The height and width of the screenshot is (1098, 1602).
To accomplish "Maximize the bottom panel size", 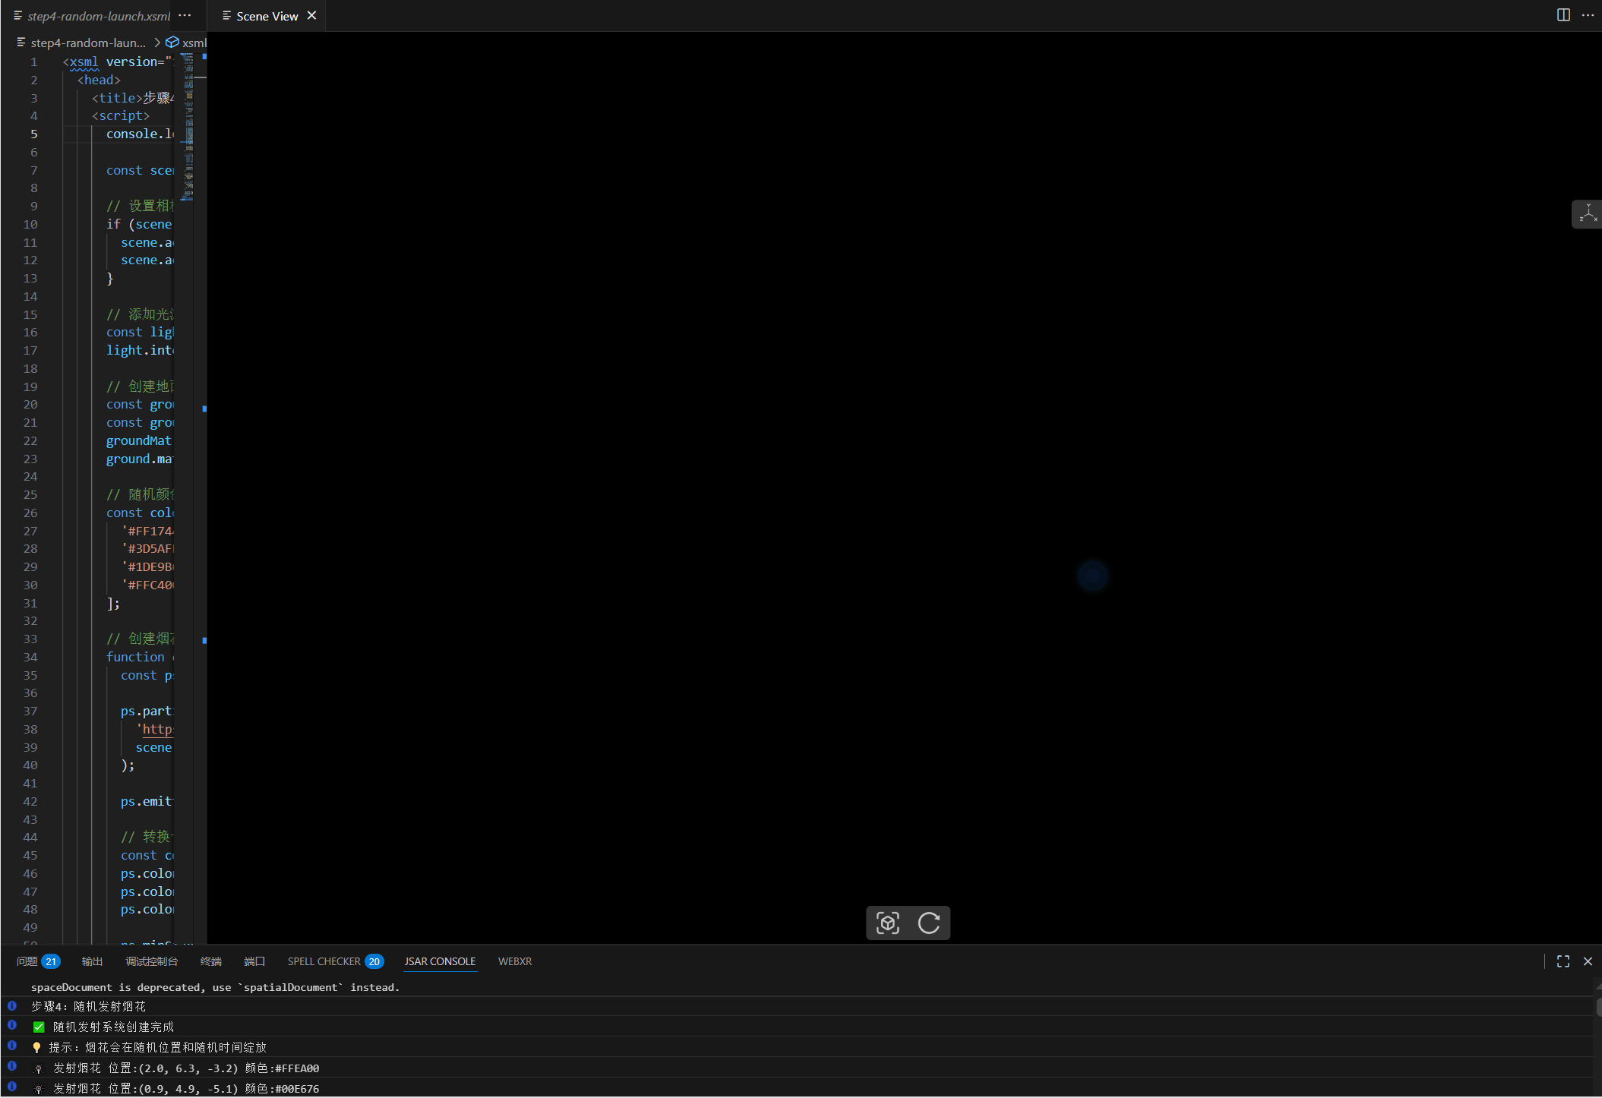I will (1563, 961).
